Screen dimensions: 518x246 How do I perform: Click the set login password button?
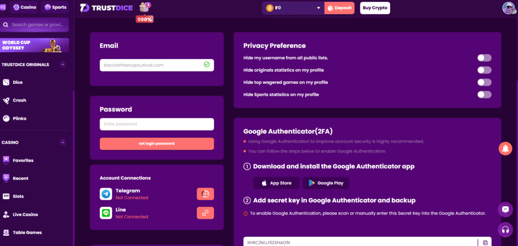(x=157, y=144)
